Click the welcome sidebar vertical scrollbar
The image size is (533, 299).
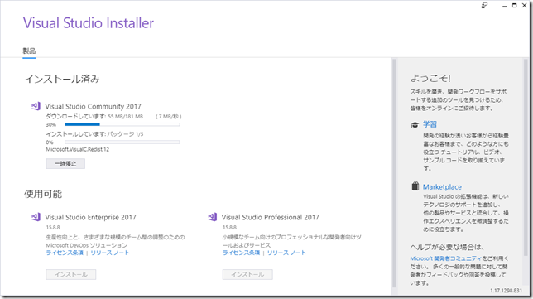(526, 157)
